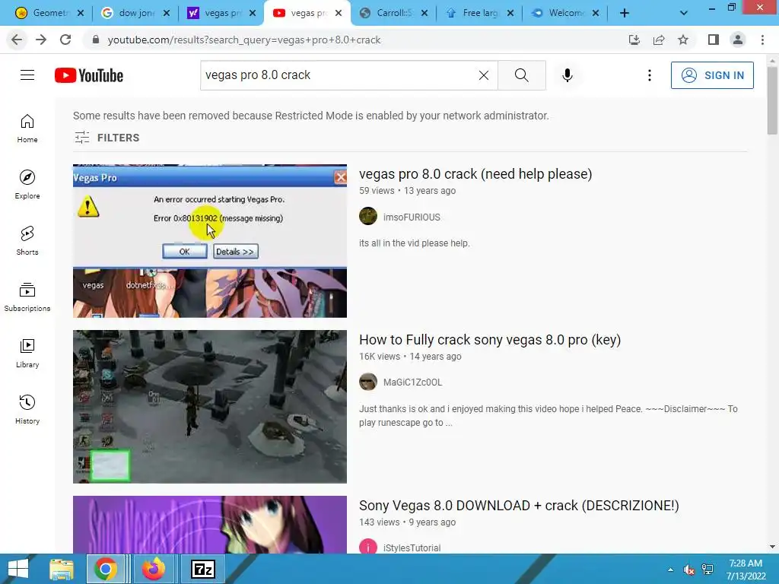
Task: Click muted volume tray icon
Action: pyautogui.click(x=688, y=570)
